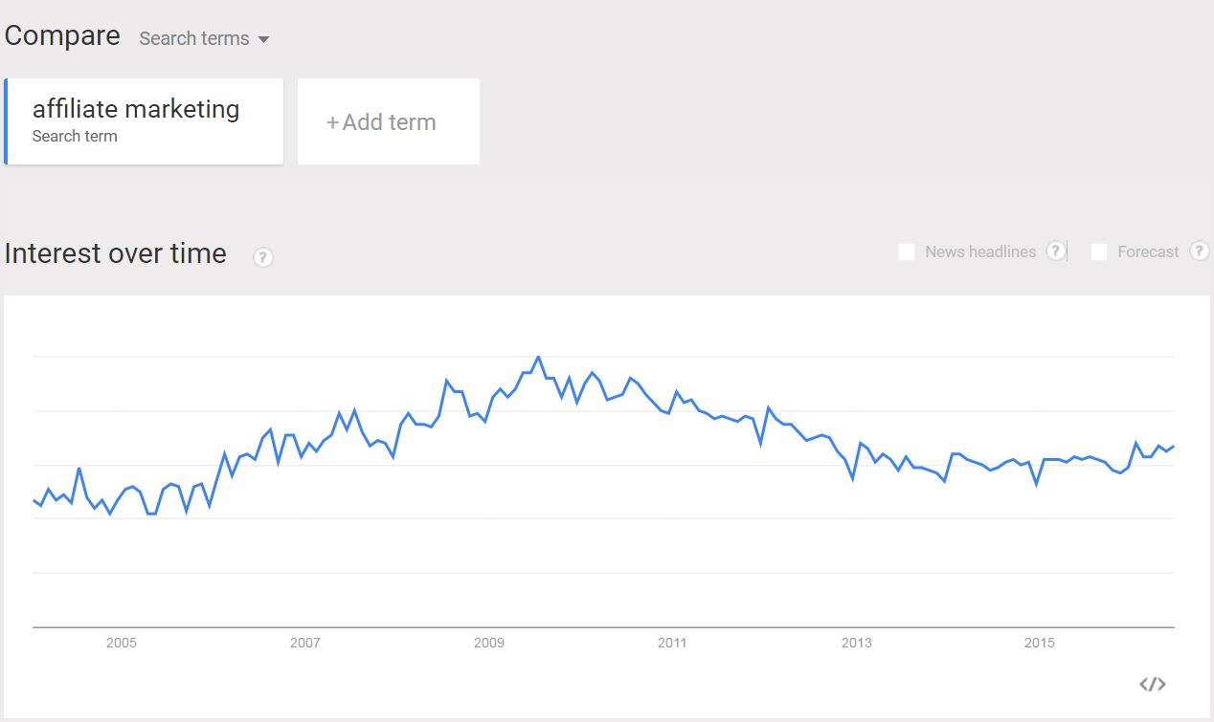Viewport: 1214px width, 722px height.
Task: Click the Add term box
Action: click(389, 121)
